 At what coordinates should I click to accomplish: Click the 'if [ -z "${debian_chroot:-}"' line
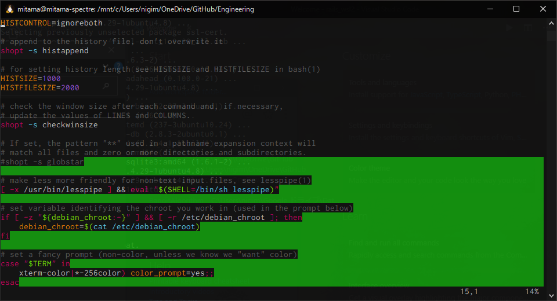tap(151, 217)
